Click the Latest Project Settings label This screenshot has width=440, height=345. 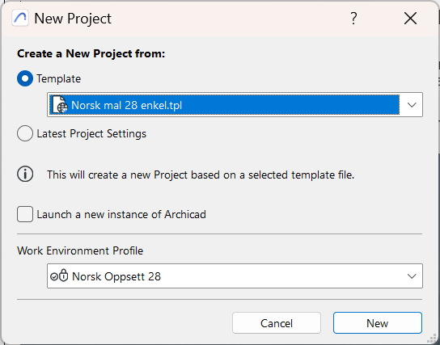click(x=91, y=133)
